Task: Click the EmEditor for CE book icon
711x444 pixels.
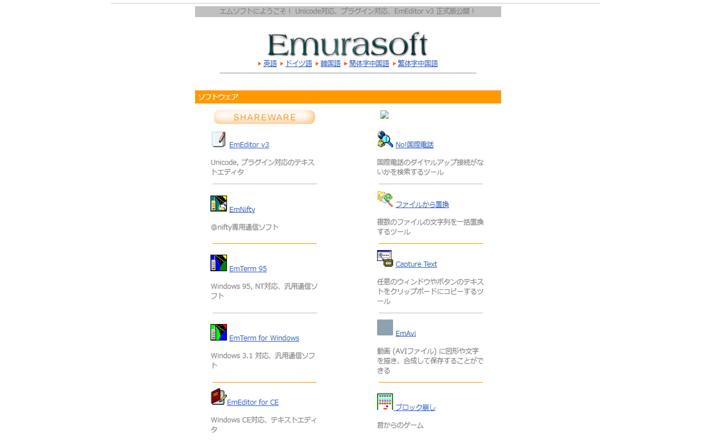Action: point(218,397)
